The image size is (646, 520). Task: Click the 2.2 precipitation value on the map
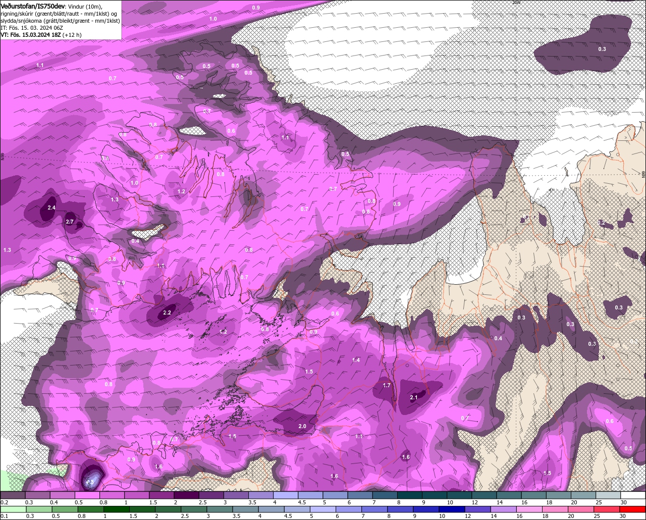[x=168, y=313]
